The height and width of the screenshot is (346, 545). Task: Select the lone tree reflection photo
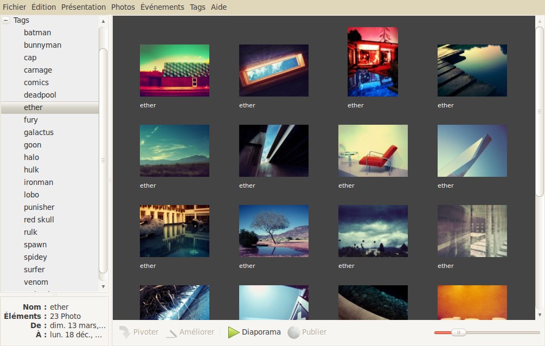point(273,231)
